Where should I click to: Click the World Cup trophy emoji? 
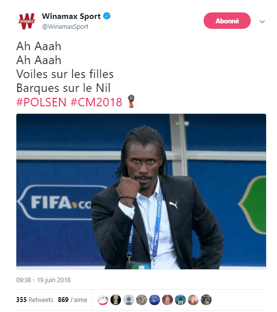(x=131, y=101)
